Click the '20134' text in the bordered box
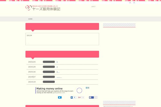The width and height of the screenshot is (161, 107). pyautogui.click(x=29, y=36)
